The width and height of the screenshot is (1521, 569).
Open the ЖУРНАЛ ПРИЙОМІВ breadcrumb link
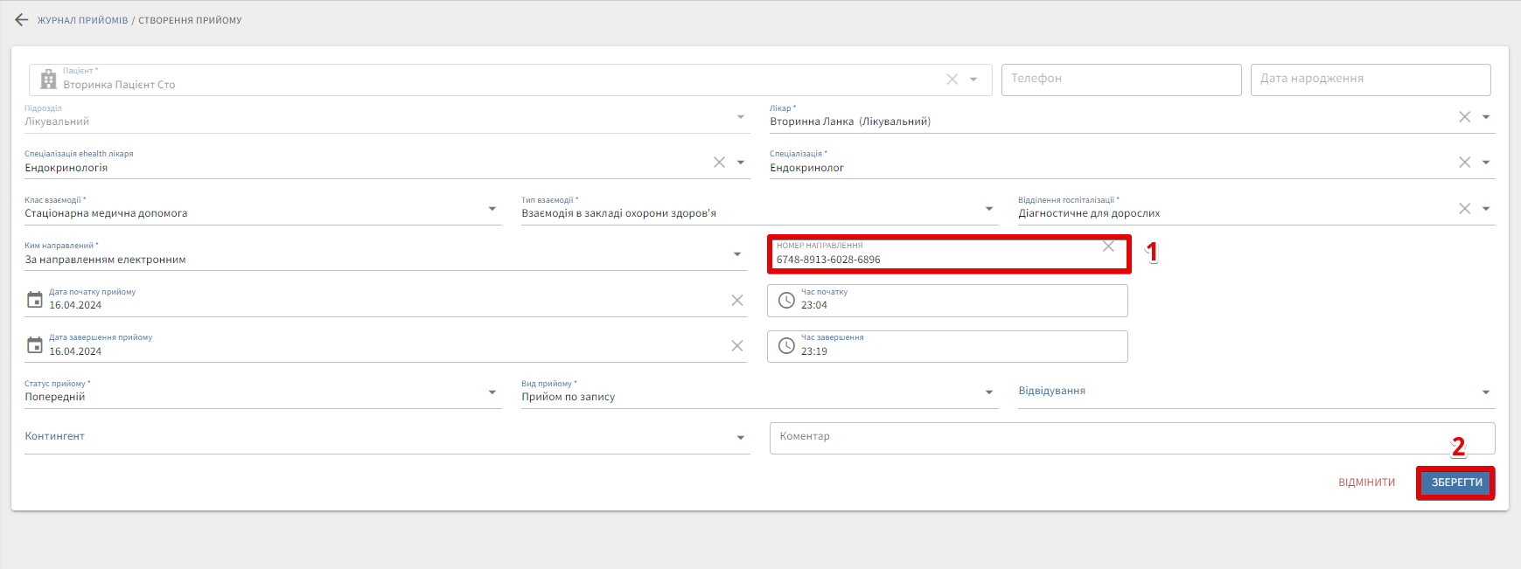82,20
